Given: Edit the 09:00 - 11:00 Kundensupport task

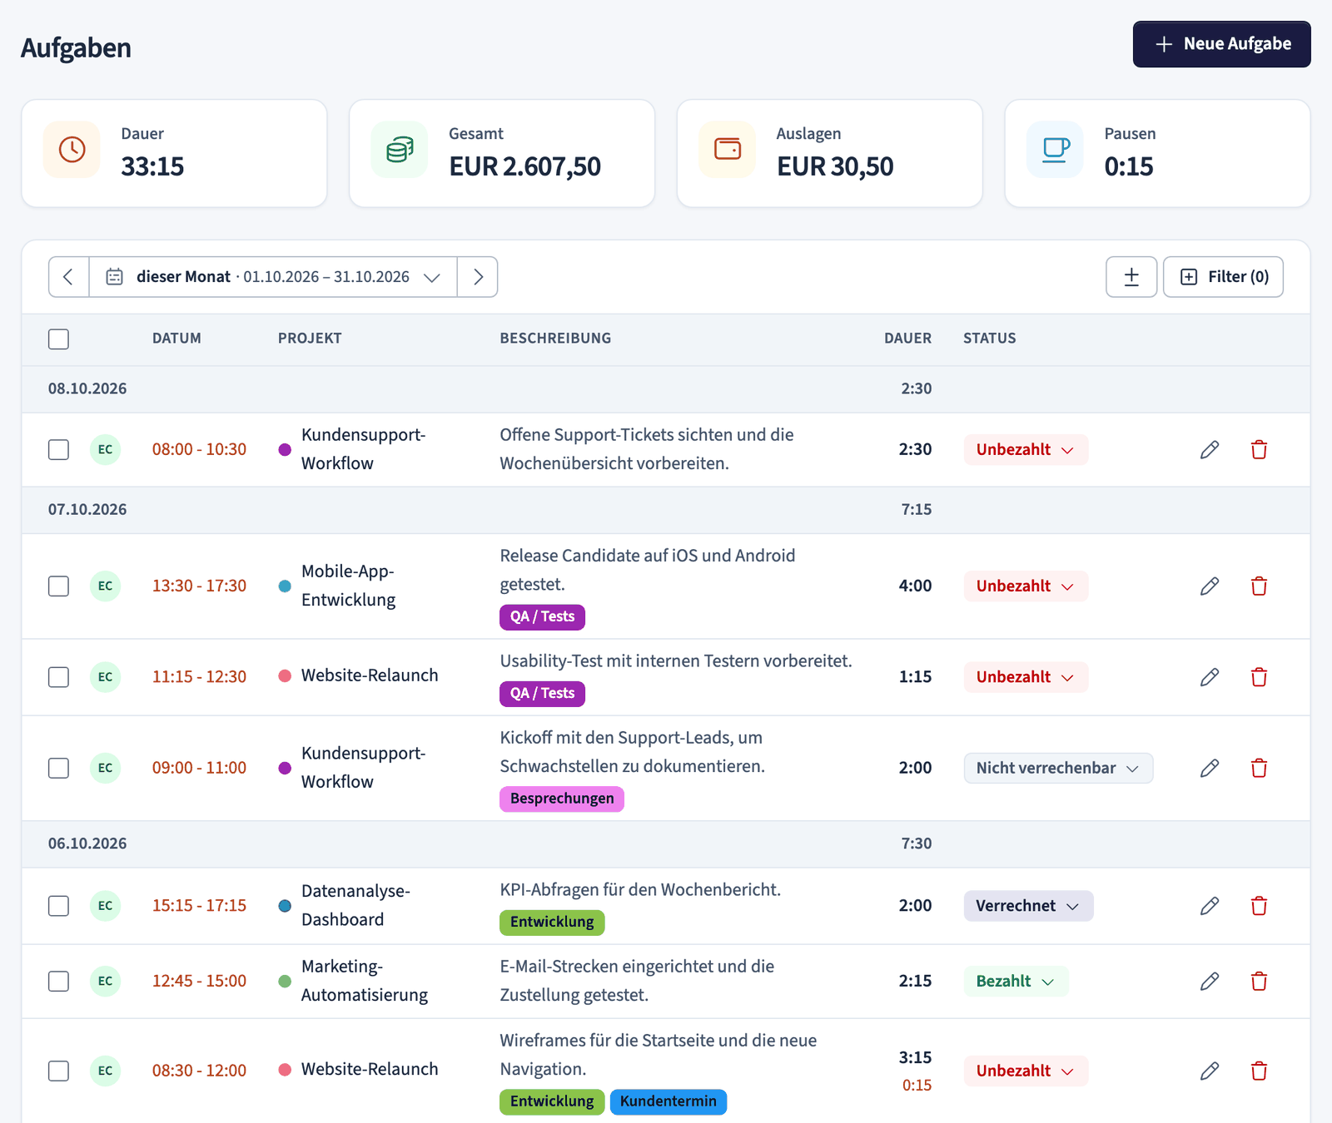Looking at the screenshot, I should [x=1210, y=768].
